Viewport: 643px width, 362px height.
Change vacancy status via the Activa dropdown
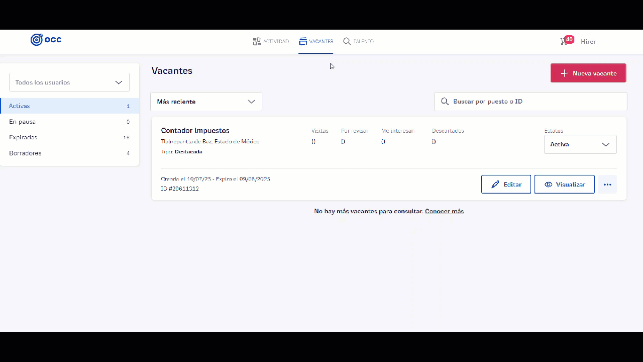[580, 144]
